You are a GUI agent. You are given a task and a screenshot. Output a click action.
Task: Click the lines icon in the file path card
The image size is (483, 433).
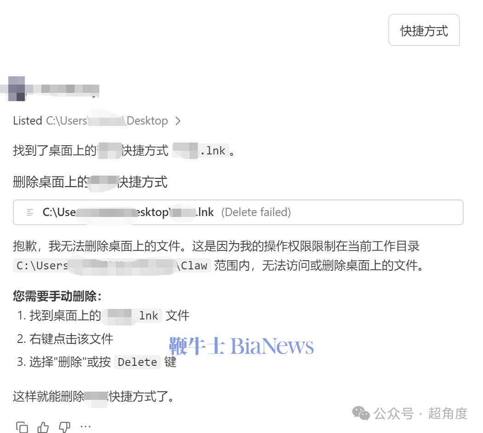point(30,212)
